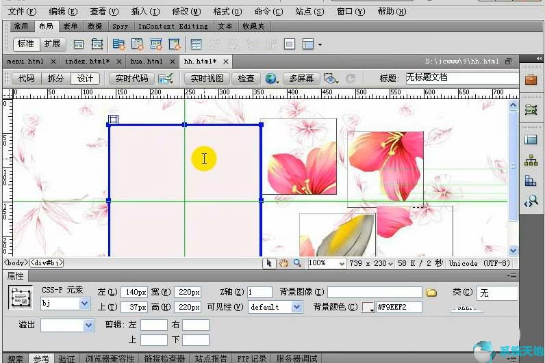The width and height of the screenshot is (545, 363).
Task: Switch to the Spry insert tab
Action: tap(121, 27)
